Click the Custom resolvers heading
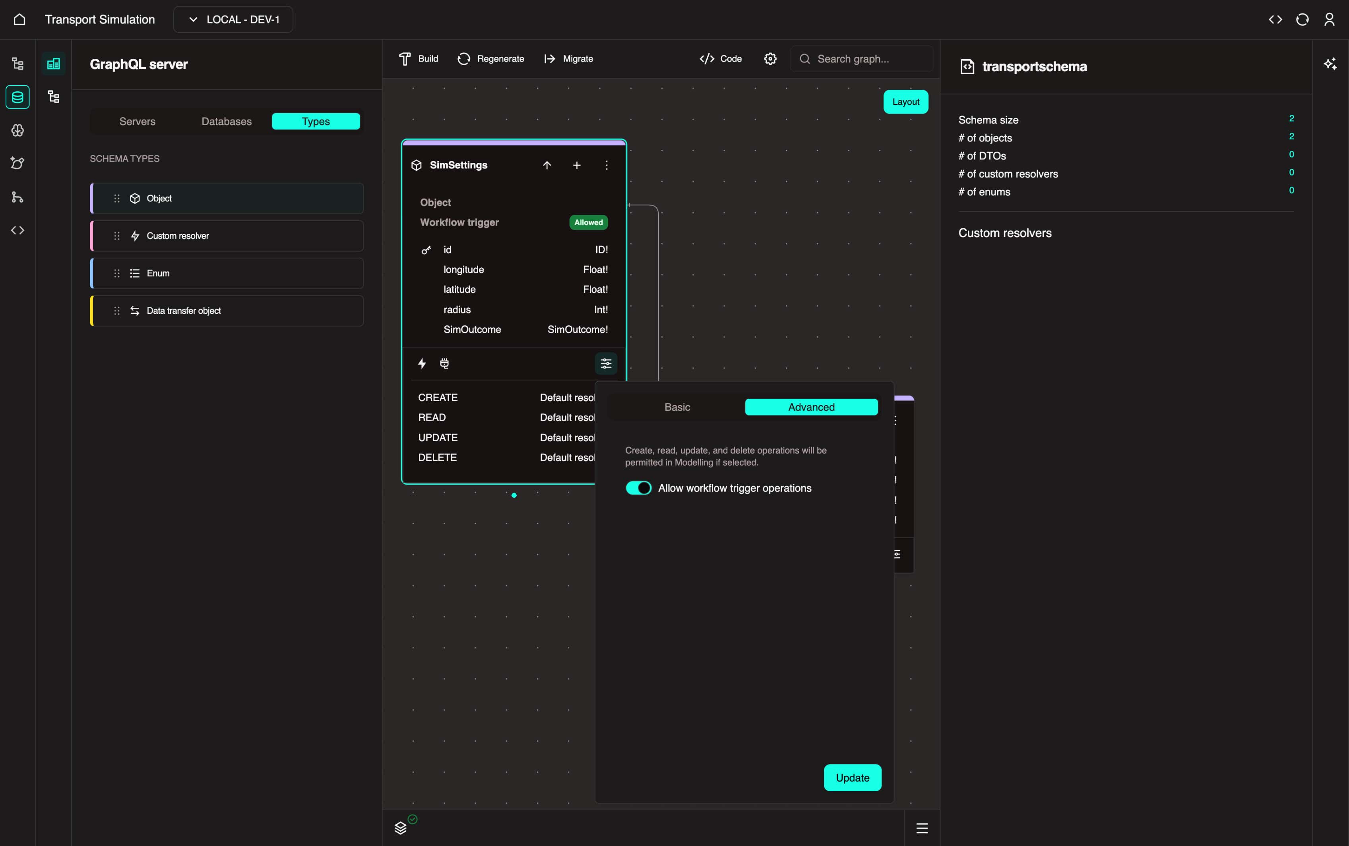The image size is (1349, 846). point(1005,233)
